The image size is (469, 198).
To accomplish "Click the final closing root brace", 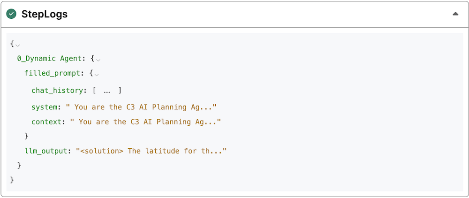I will tap(12, 180).
